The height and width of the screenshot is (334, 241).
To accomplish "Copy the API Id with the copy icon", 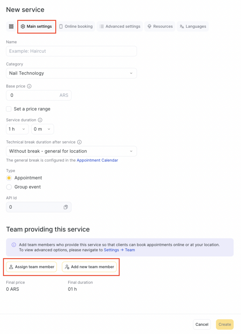I will click(x=66, y=207).
